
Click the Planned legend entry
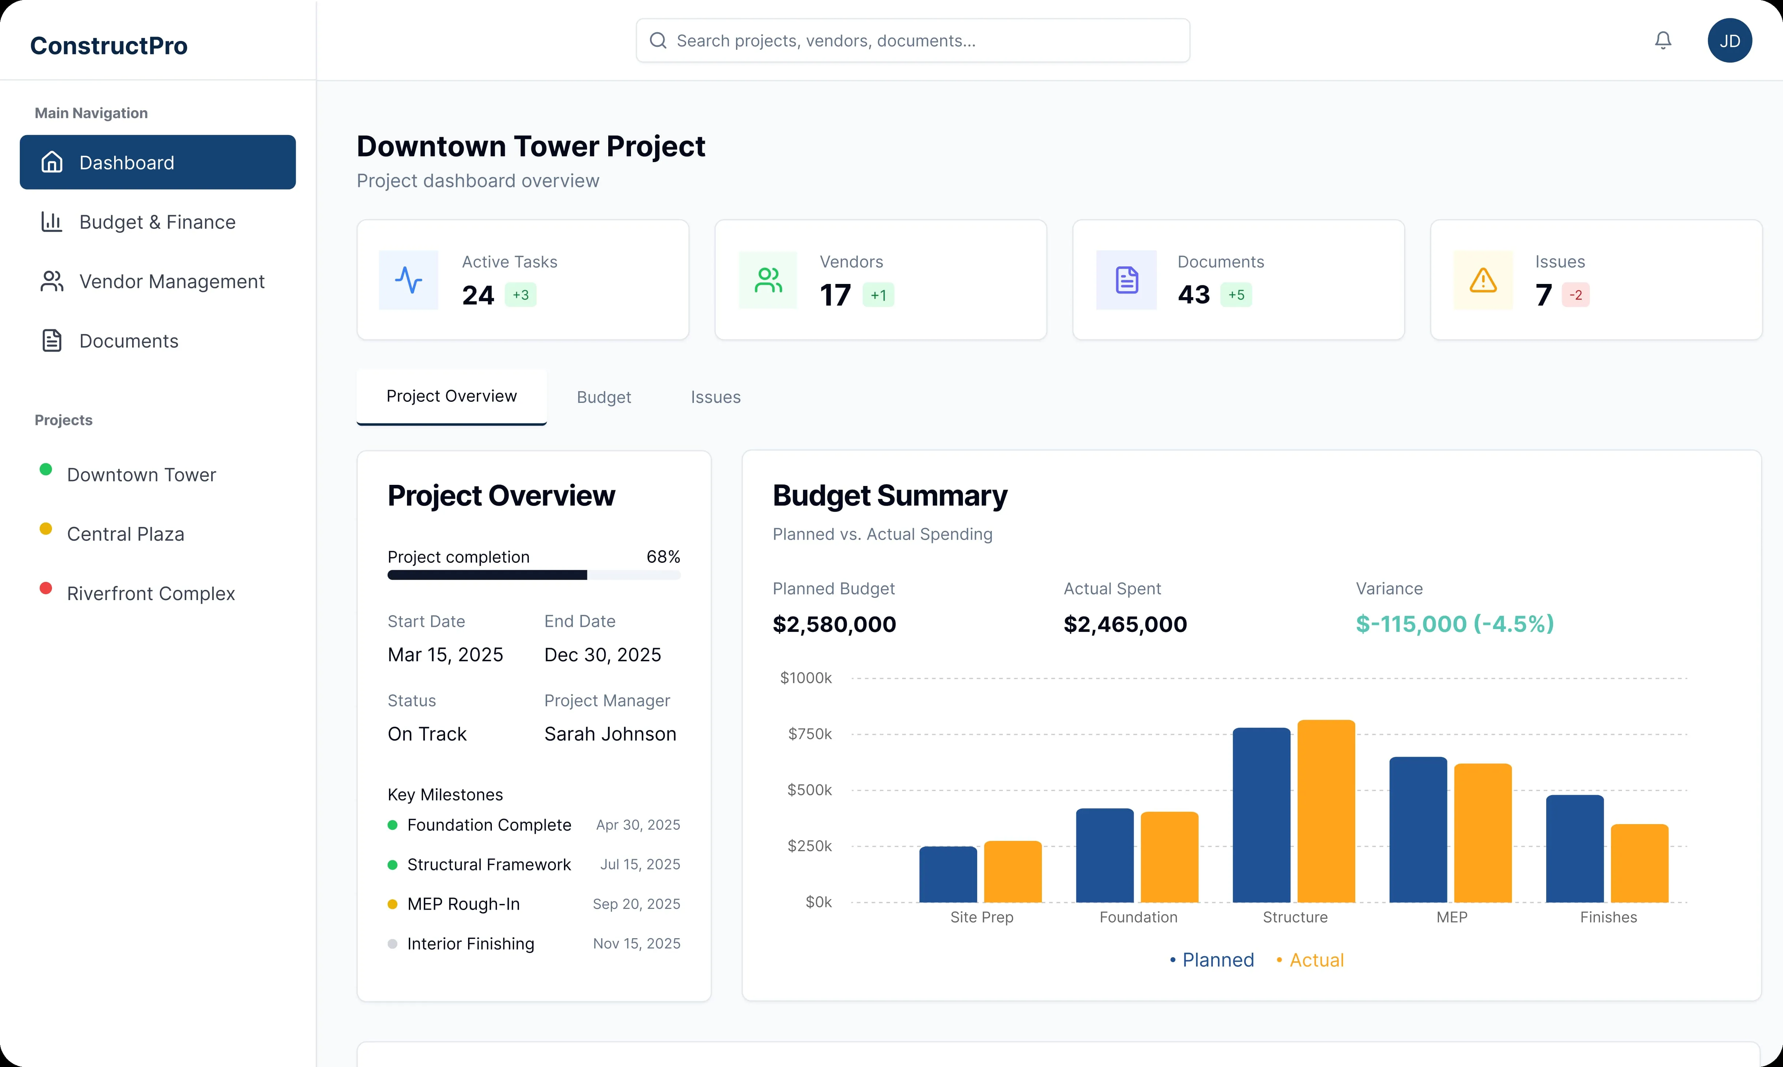pos(1211,960)
